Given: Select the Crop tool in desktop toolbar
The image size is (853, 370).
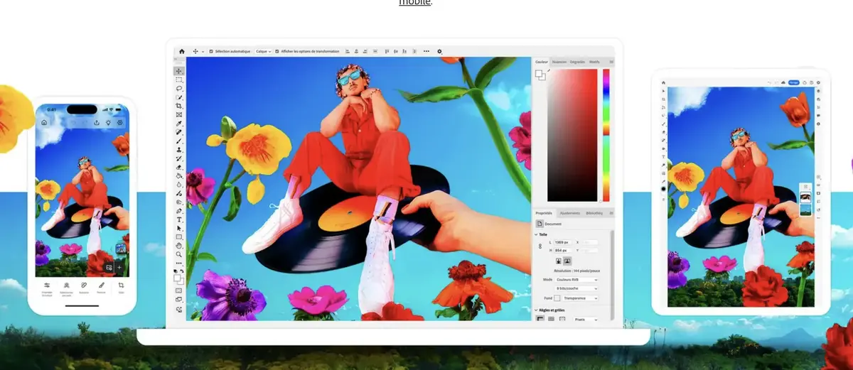Looking at the screenshot, I should point(179,106).
